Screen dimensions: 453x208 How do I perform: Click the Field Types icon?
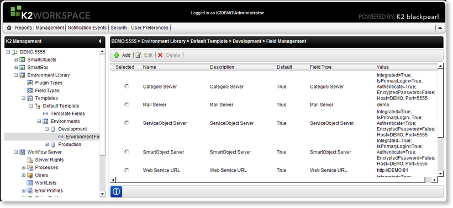click(30, 91)
